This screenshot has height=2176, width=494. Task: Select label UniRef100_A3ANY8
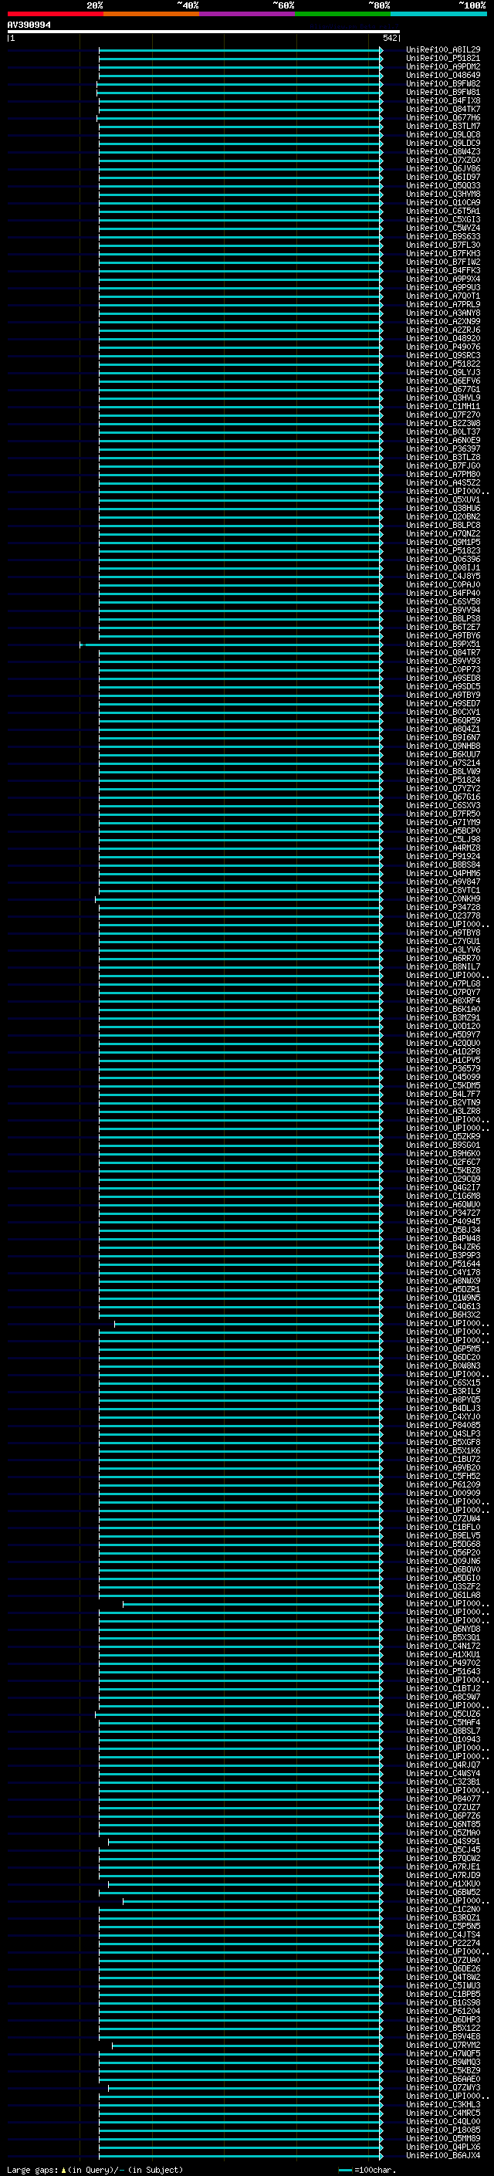[443, 313]
